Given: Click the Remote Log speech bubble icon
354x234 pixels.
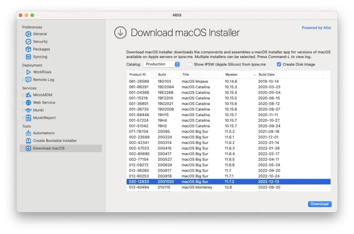Looking at the screenshot, I should tap(28, 80).
